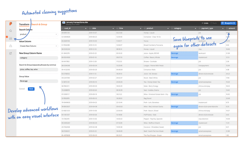Select cust_id cell 73-7382474

click(x=75, y=119)
